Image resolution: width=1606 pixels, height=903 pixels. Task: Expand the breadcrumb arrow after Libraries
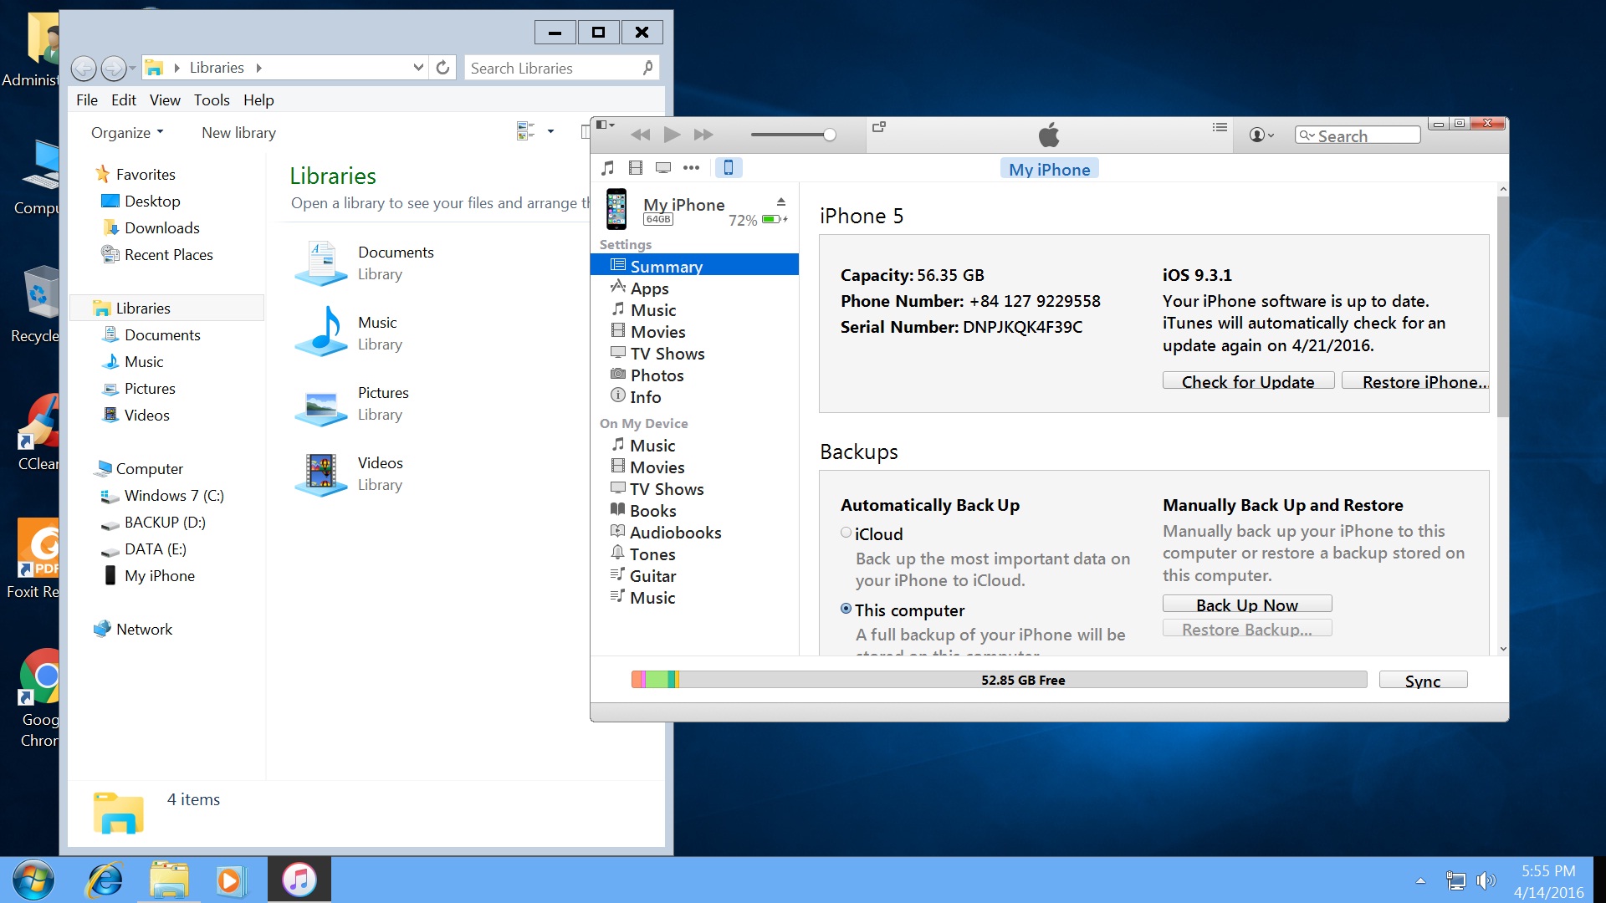pos(259,68)
